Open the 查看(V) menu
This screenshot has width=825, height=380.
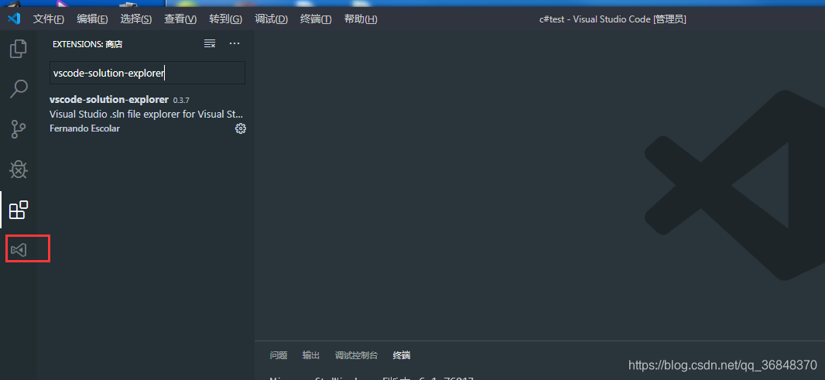point(180,19)
